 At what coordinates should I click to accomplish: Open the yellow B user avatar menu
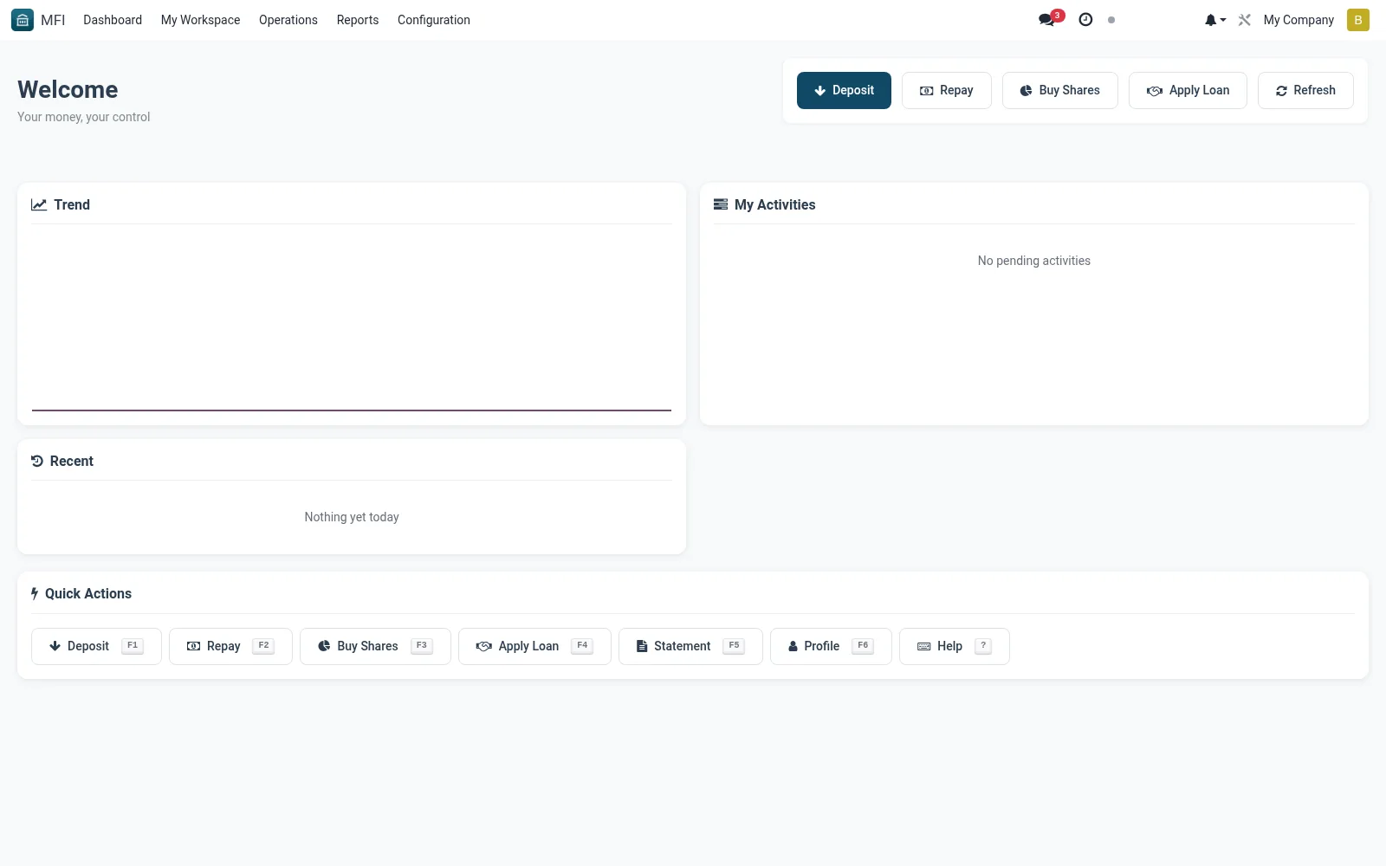coord(1357,20)
